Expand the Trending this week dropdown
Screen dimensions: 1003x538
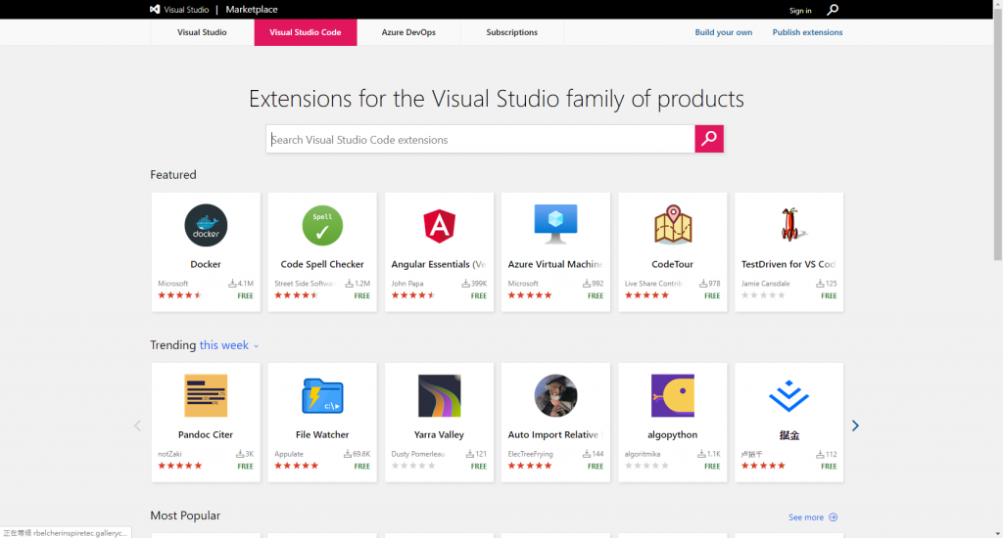point(229,345)
